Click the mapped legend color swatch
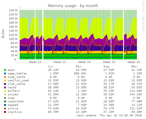The height and width of the screenshot is (119, 146). [5, 105]
